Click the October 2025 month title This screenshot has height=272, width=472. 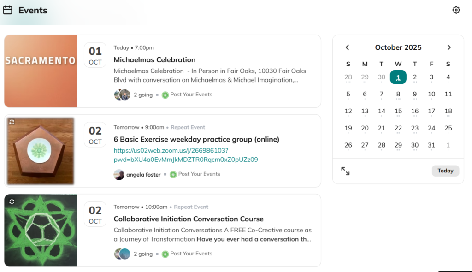[x=398, y=47]
